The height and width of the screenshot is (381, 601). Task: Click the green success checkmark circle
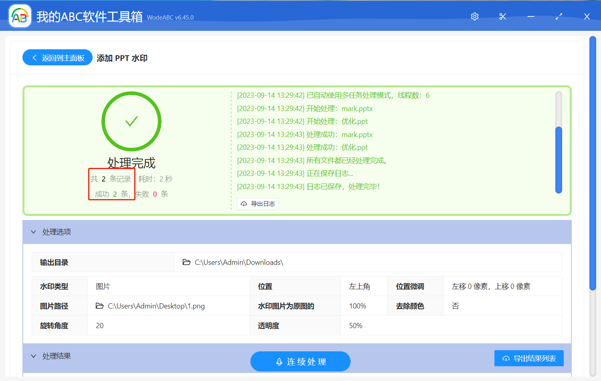click(131, 121)
